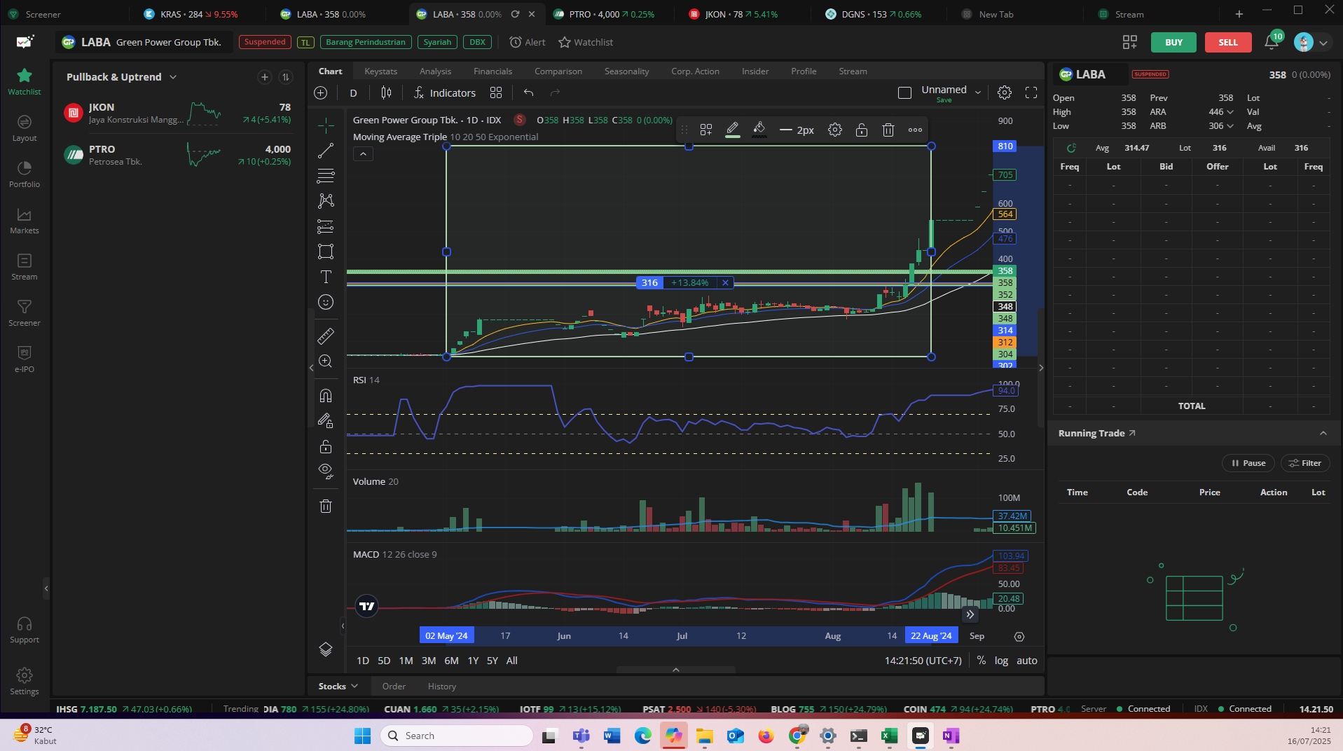
Task: Open the selected drawing's settings
Action: point(835,130)
